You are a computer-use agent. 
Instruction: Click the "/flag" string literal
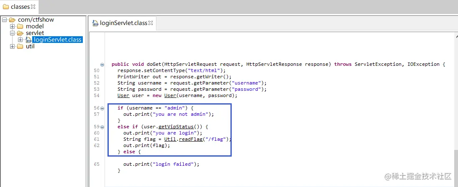pos(215,139)
